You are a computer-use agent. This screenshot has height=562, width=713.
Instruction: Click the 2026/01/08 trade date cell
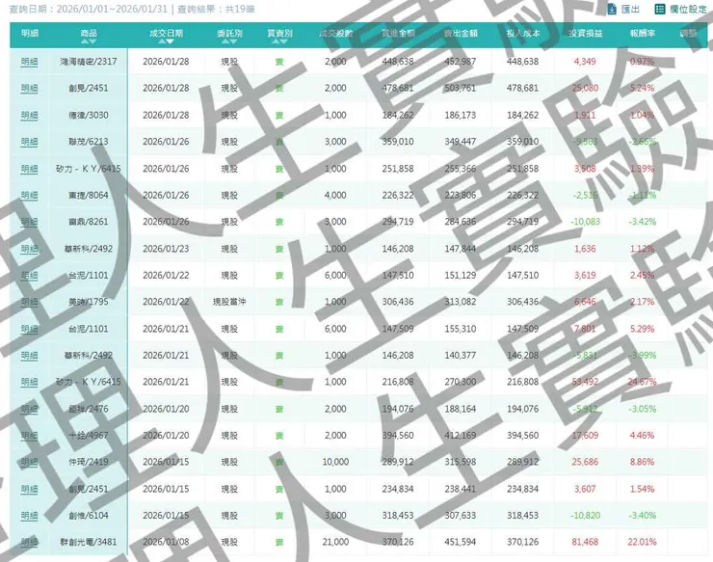(166, 542)
